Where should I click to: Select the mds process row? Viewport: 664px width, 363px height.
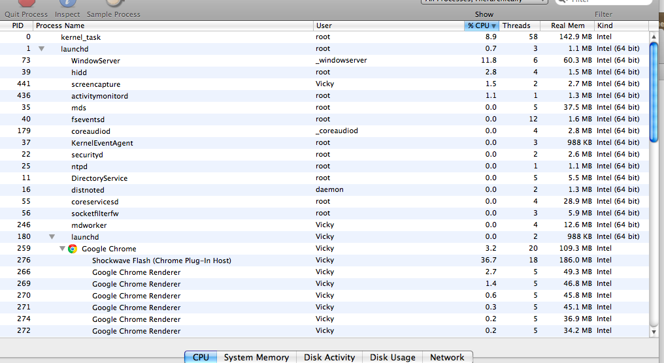(324, 108)
